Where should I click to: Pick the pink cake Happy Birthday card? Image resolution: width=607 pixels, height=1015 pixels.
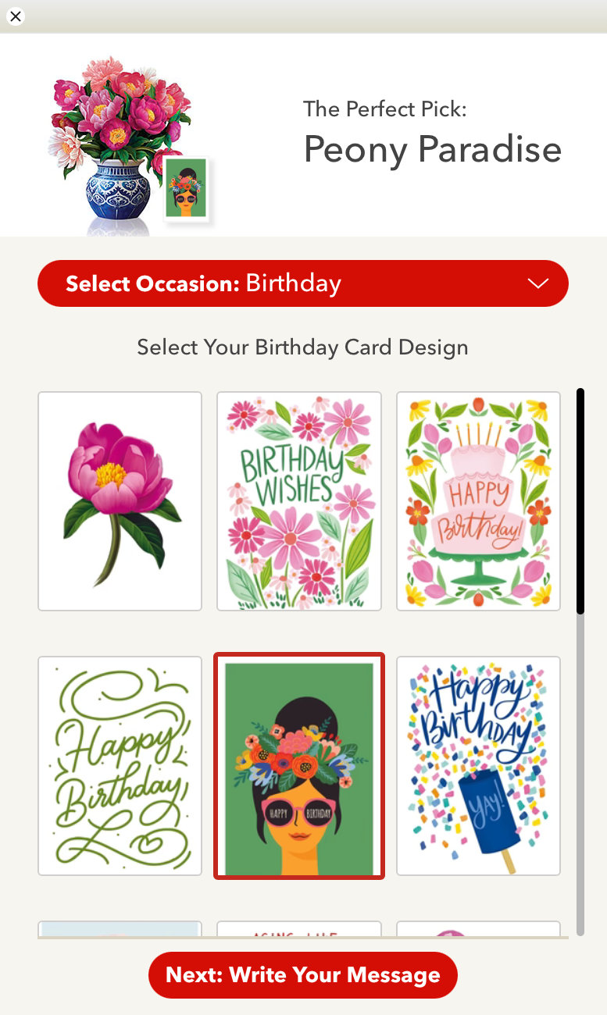(x=478, y=501)
